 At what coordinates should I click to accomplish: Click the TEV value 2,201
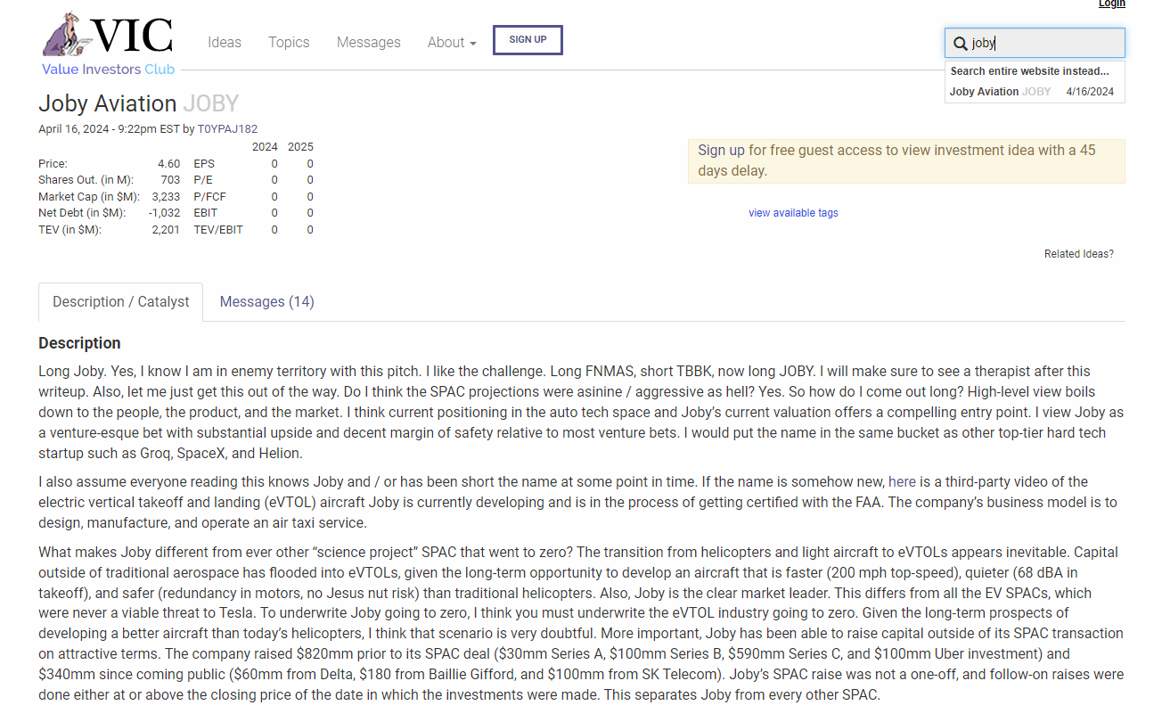click(x=166, y=230)
